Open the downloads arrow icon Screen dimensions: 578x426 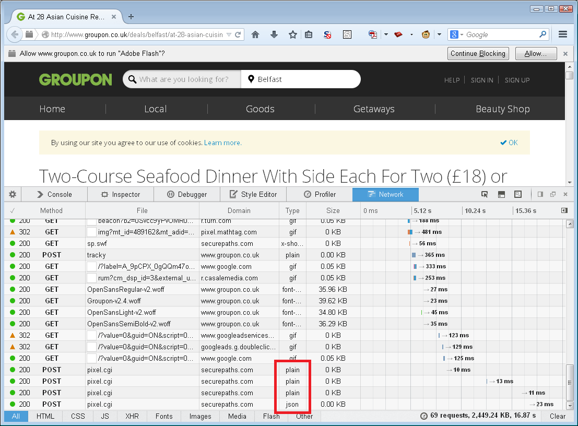coord(274,34)
